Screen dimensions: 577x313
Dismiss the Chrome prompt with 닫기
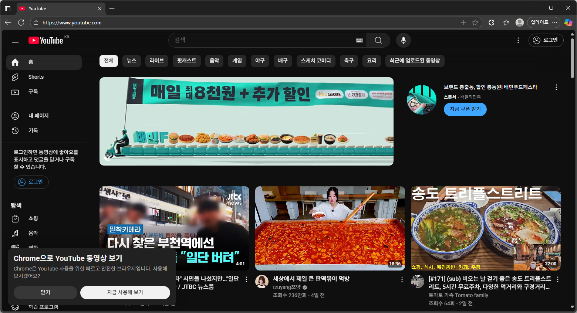tap(45, 292)
